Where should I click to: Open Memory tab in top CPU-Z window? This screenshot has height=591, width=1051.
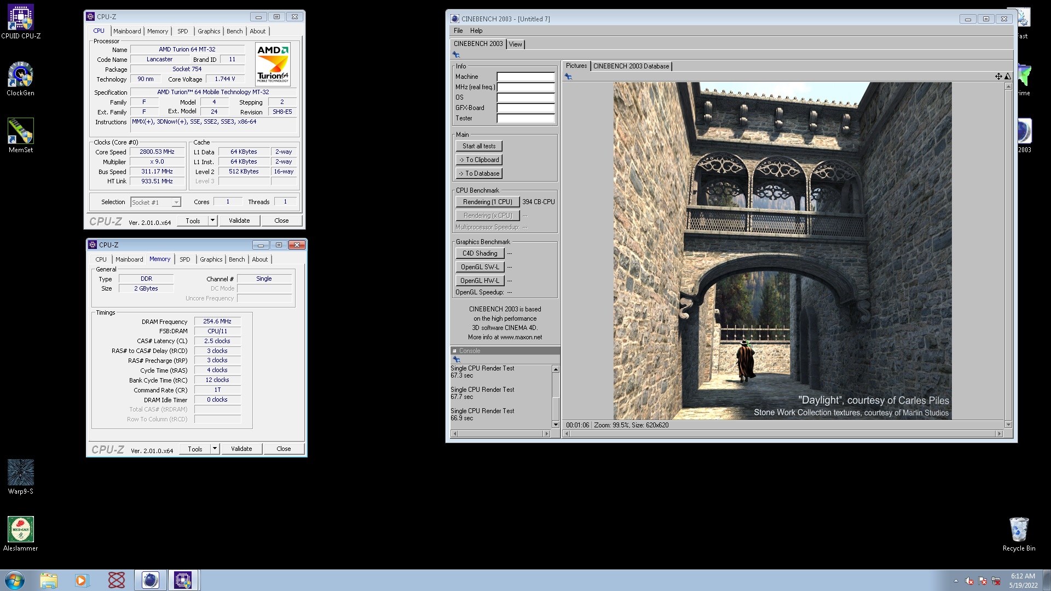[158, 31]
